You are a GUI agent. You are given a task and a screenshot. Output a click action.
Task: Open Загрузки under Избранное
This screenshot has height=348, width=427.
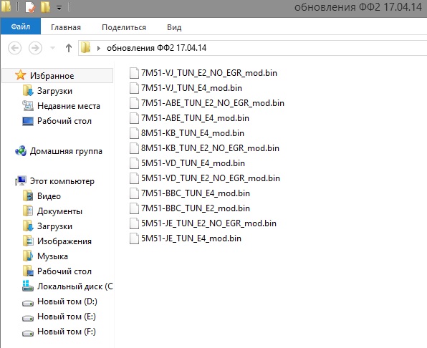pos(54,91)
